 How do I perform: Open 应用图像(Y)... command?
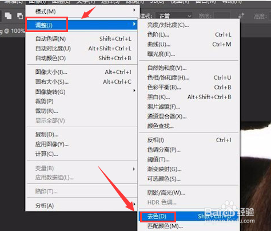tap(82, 144)
